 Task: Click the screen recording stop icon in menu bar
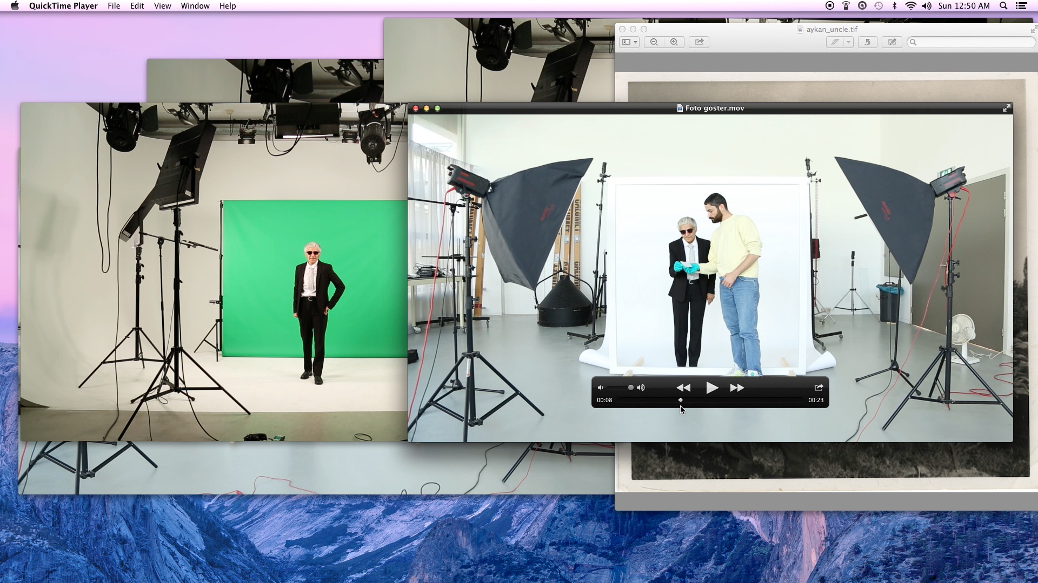[830, 6]
